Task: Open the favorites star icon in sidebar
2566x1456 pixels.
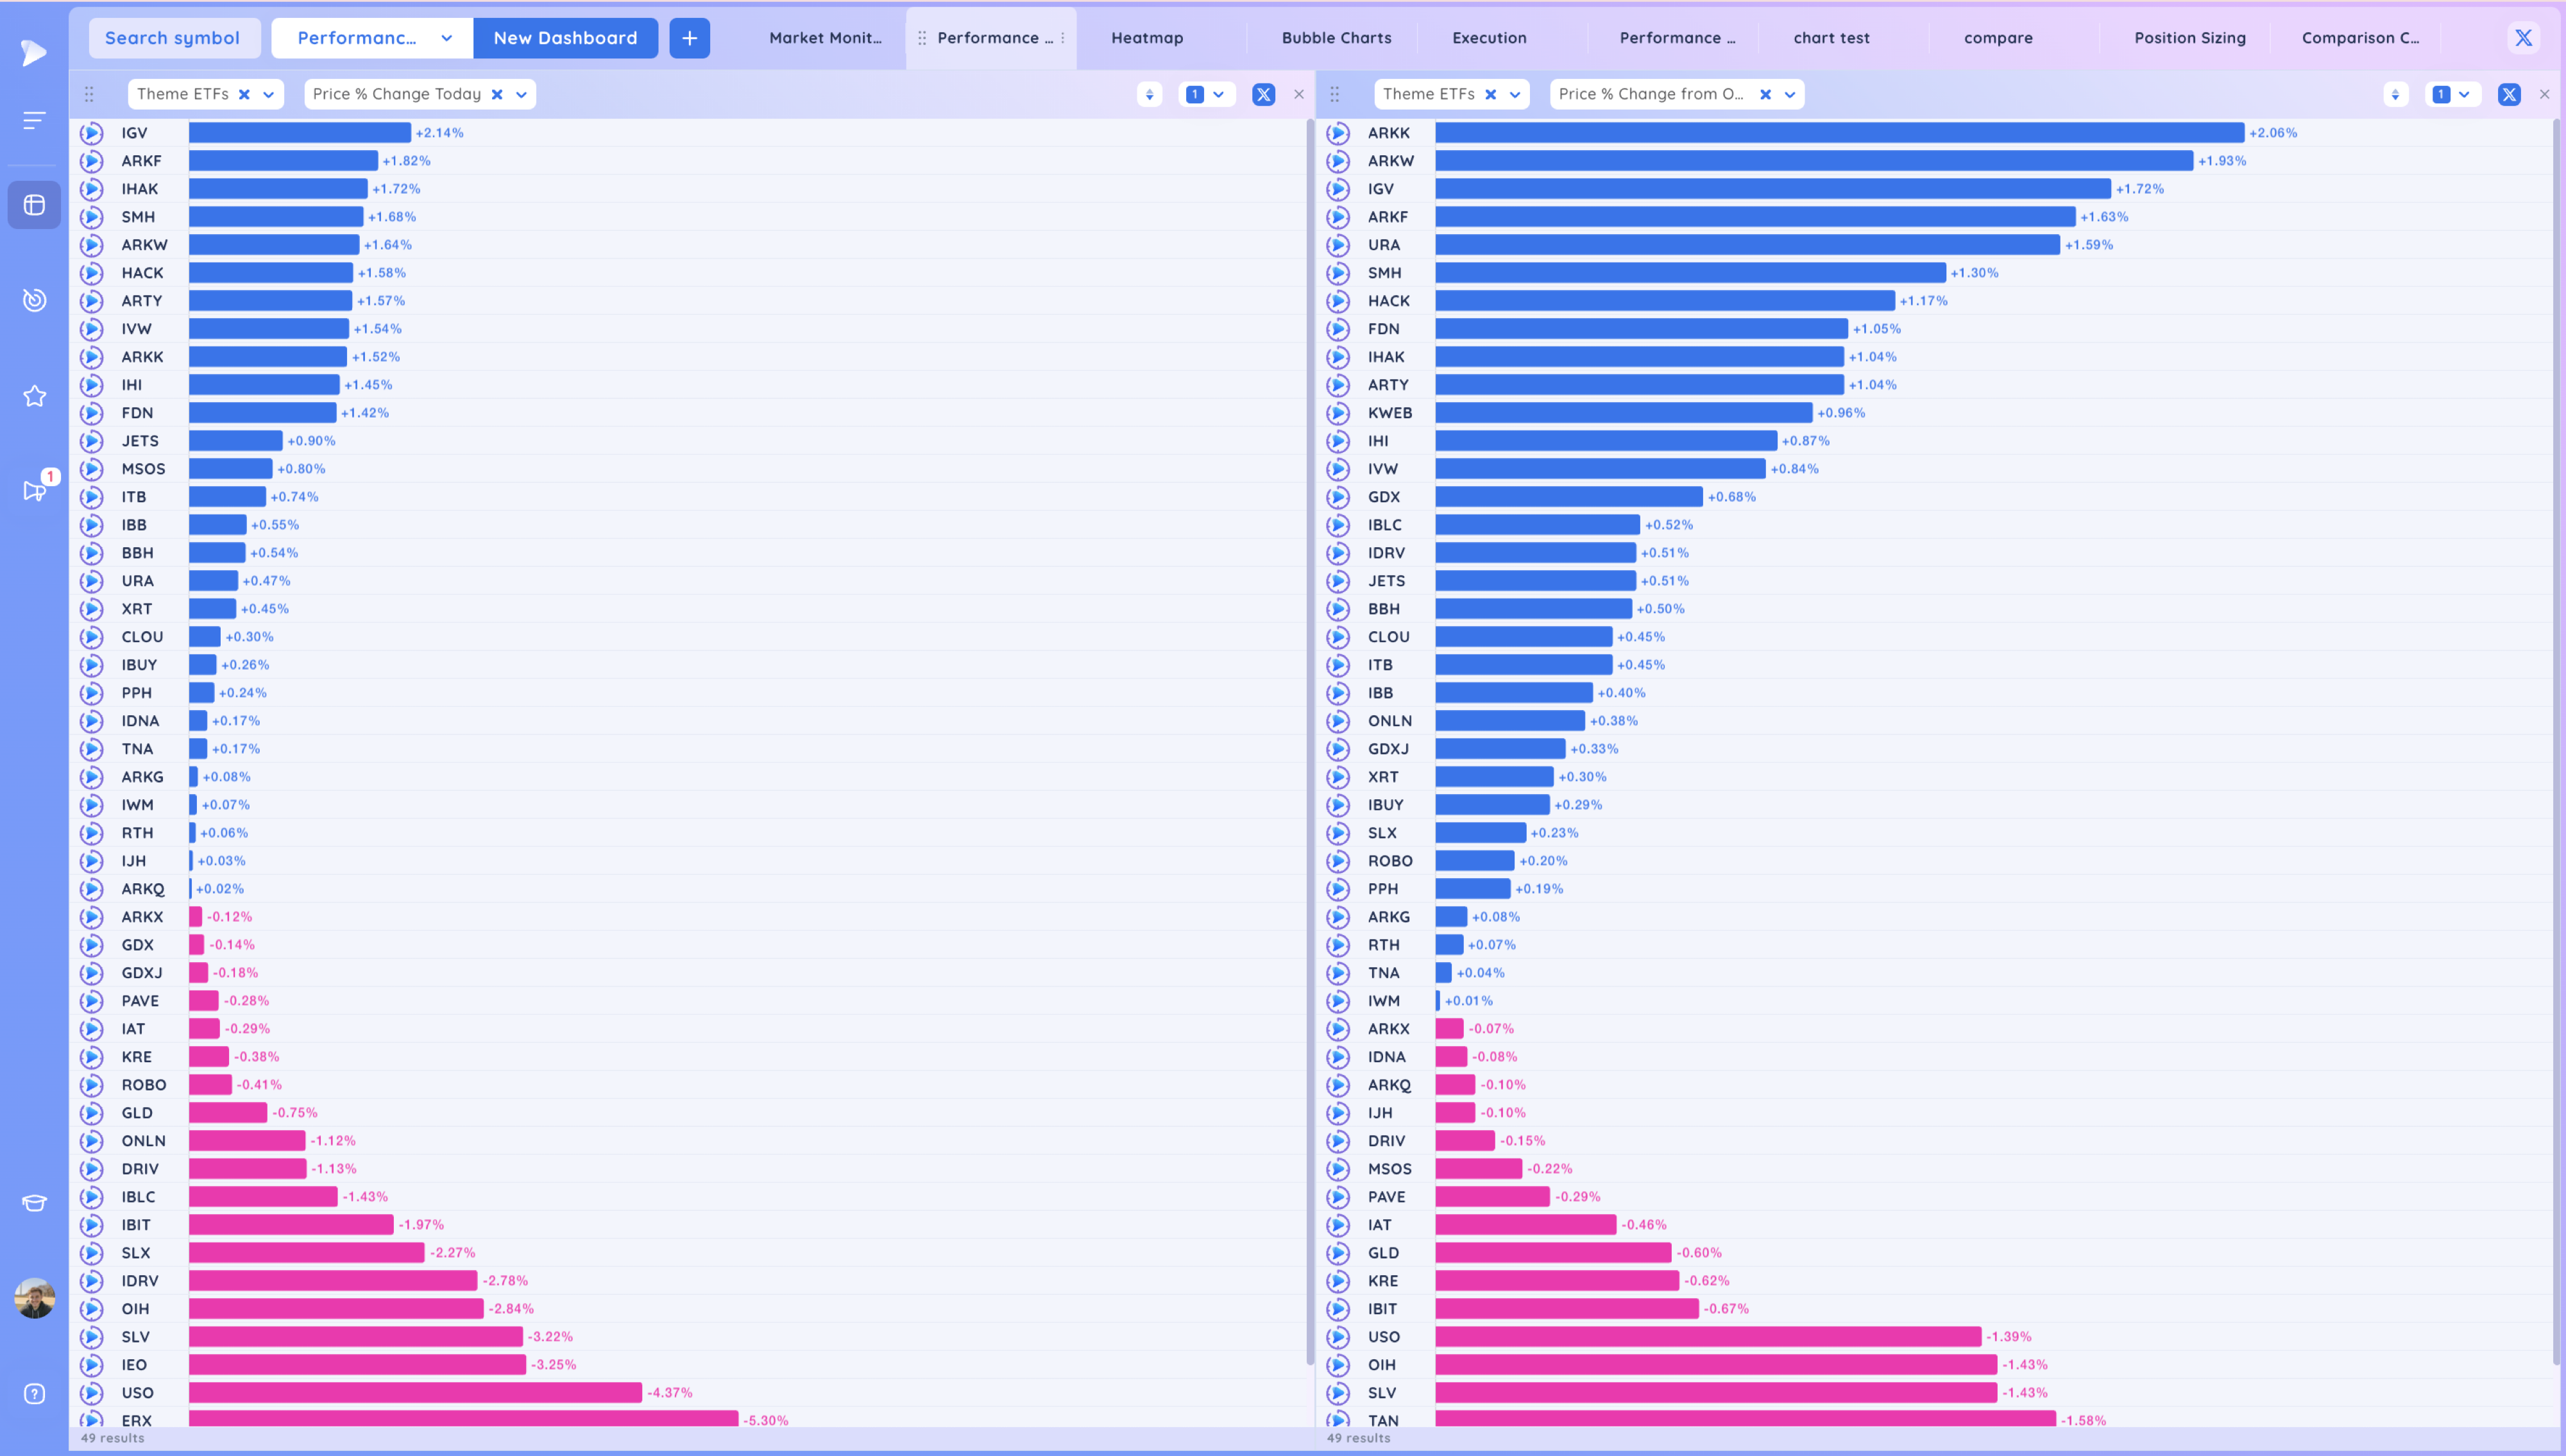Action: (x=34, y=396)
